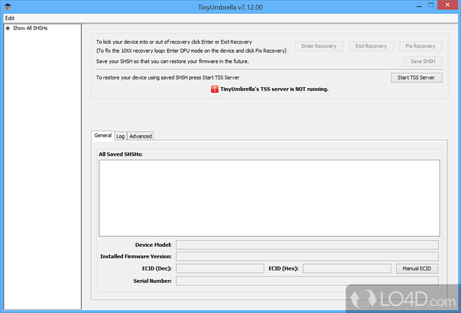Click the Manual ECID button

point(417,269)
